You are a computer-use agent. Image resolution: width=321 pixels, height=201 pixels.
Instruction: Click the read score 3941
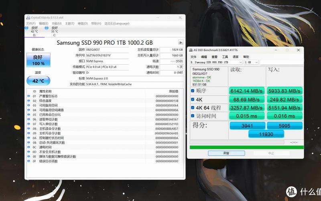point(247,126)
